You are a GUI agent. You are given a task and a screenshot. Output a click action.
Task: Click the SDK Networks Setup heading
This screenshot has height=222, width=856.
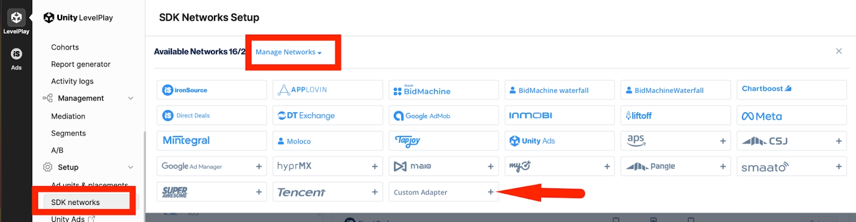[209, 18]
